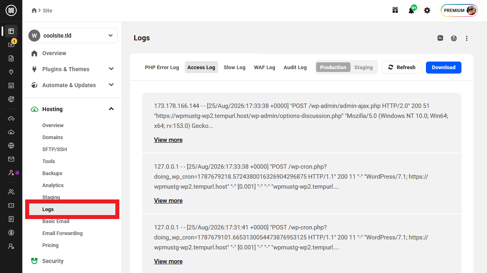Switch to the Staging environment toggle

[x=363, y=67]
